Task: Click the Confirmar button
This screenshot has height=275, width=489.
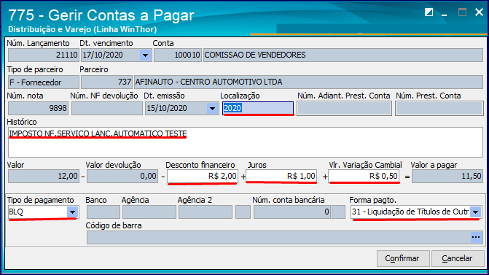Action: coord(403,258)
